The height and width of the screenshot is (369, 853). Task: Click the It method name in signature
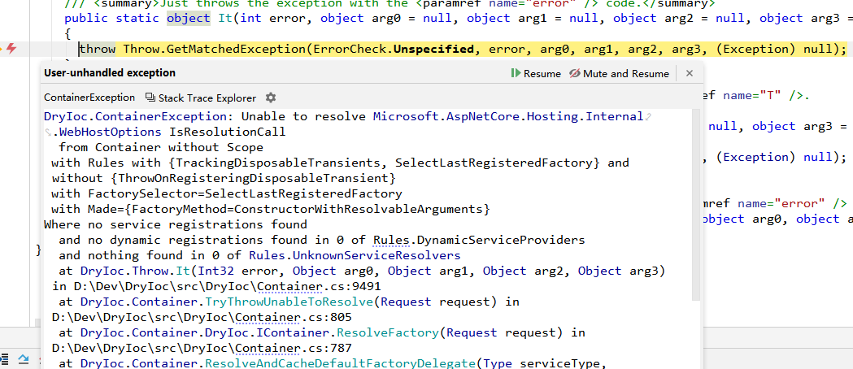click(224, 18)
